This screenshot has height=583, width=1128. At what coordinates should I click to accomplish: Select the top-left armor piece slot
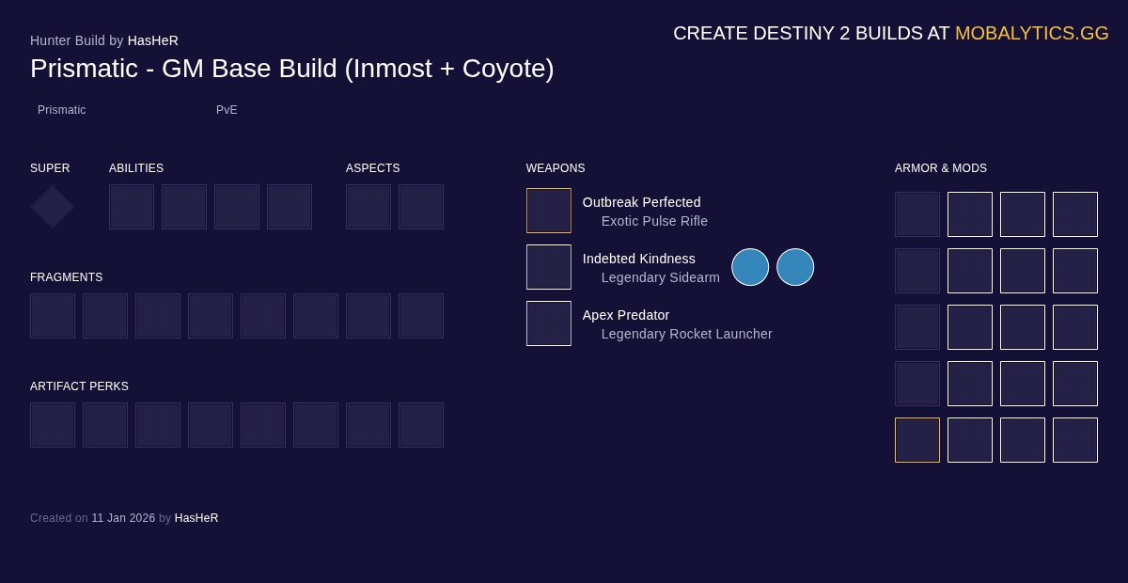coord(917,214)
